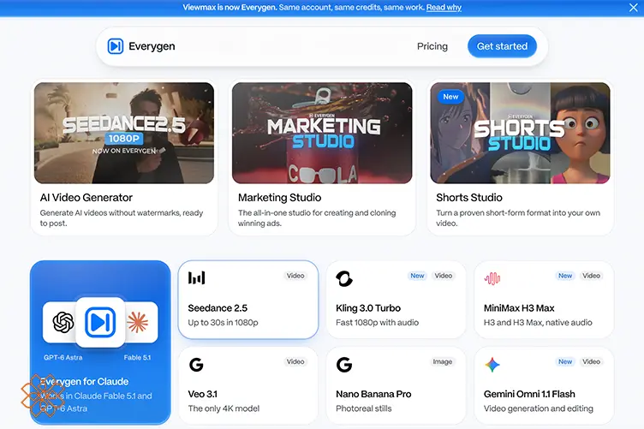This screenshot has width=644, height=429.
Task: Open the Nano Banana Pro title
Action: tap(373, 394)
